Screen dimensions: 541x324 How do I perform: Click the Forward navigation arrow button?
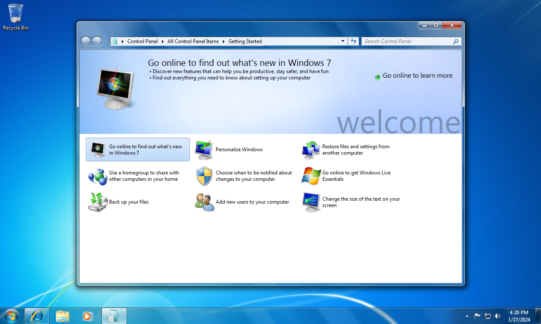[97, 41]
